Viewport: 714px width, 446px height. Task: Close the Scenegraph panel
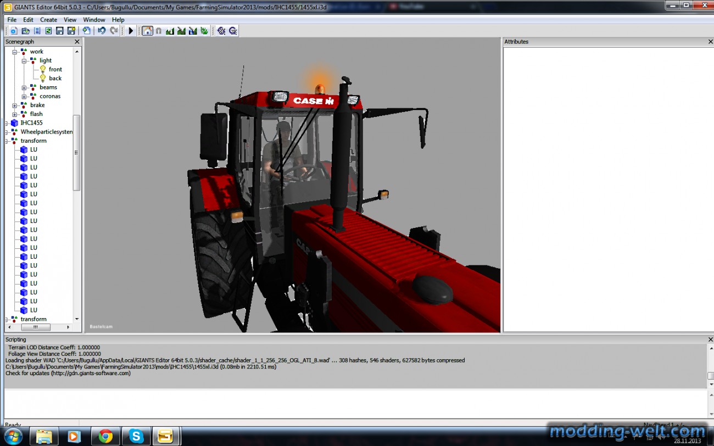coord(77,41)
